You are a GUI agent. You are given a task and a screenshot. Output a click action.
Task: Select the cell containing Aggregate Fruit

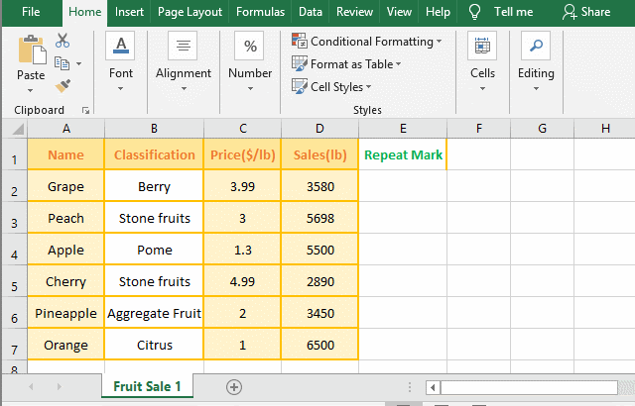155,313
